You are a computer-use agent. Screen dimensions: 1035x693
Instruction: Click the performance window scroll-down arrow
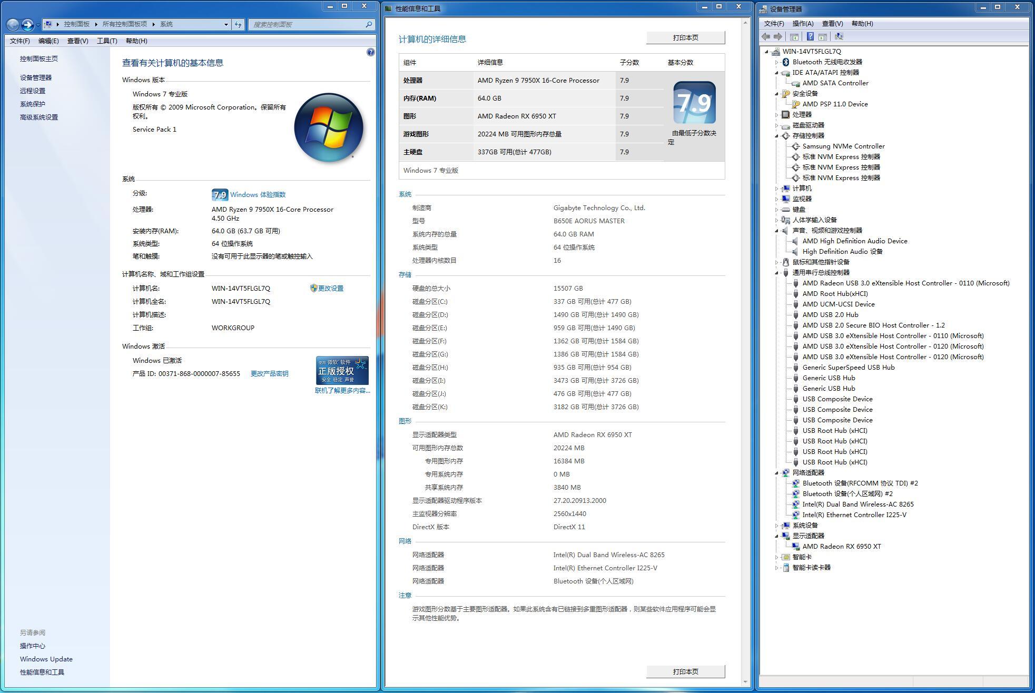[x=745, y=682]
